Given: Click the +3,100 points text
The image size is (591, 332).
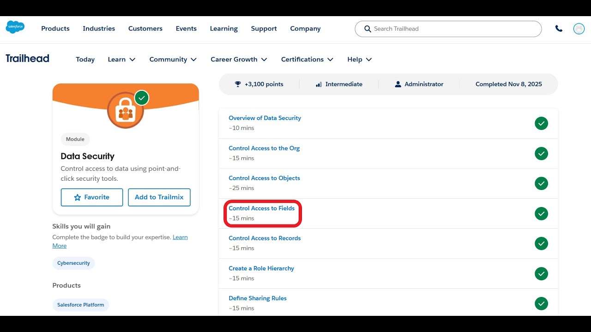Looking at the screenshot, I should [264, 84].
